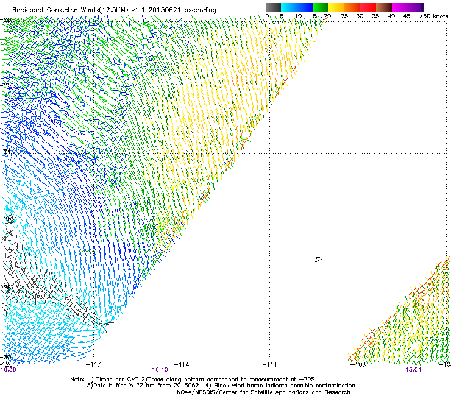
Task: Click the '-108' longitude axis label
Action: [358, 364]
